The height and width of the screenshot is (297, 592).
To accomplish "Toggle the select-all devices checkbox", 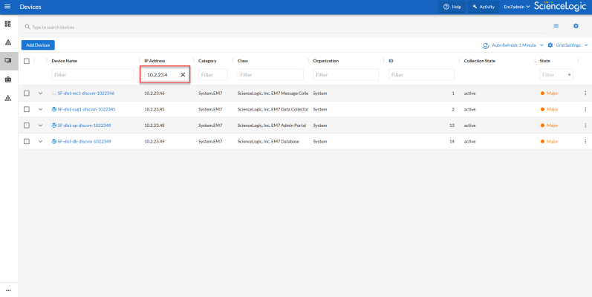I will [x=27, y=61].
